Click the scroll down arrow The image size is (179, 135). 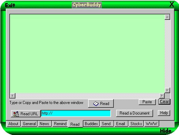pyautogui.click(x=167, y=90)
